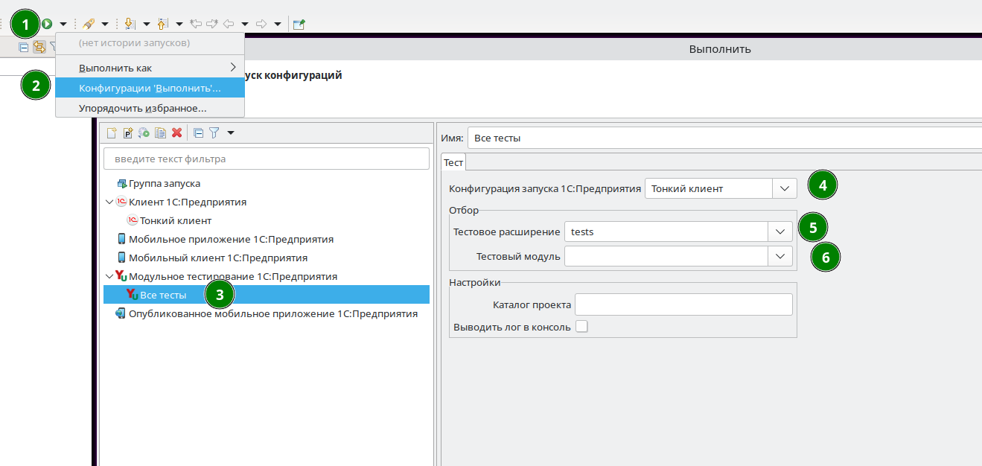Image resolution: width=982 pixels, height=466 pixels.
Task: Click the 'Имя' name input field
Action: [724, 138]
